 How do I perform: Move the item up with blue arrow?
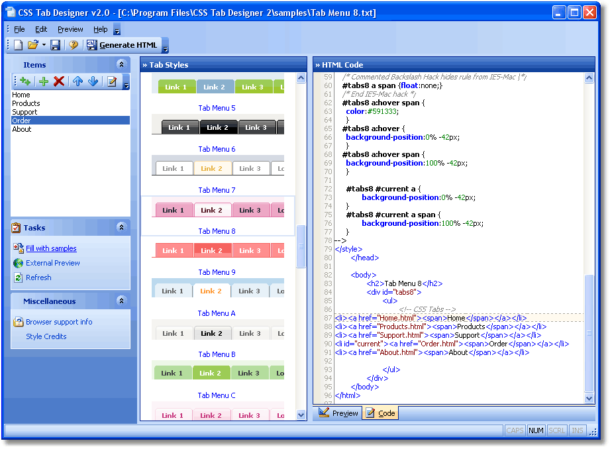(77, 81)
